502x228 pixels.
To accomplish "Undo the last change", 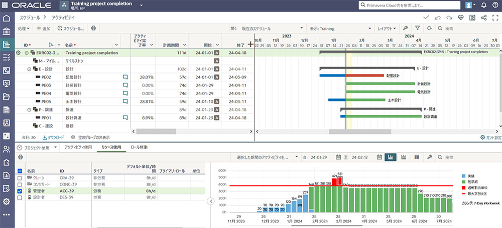I will (438, 18).
